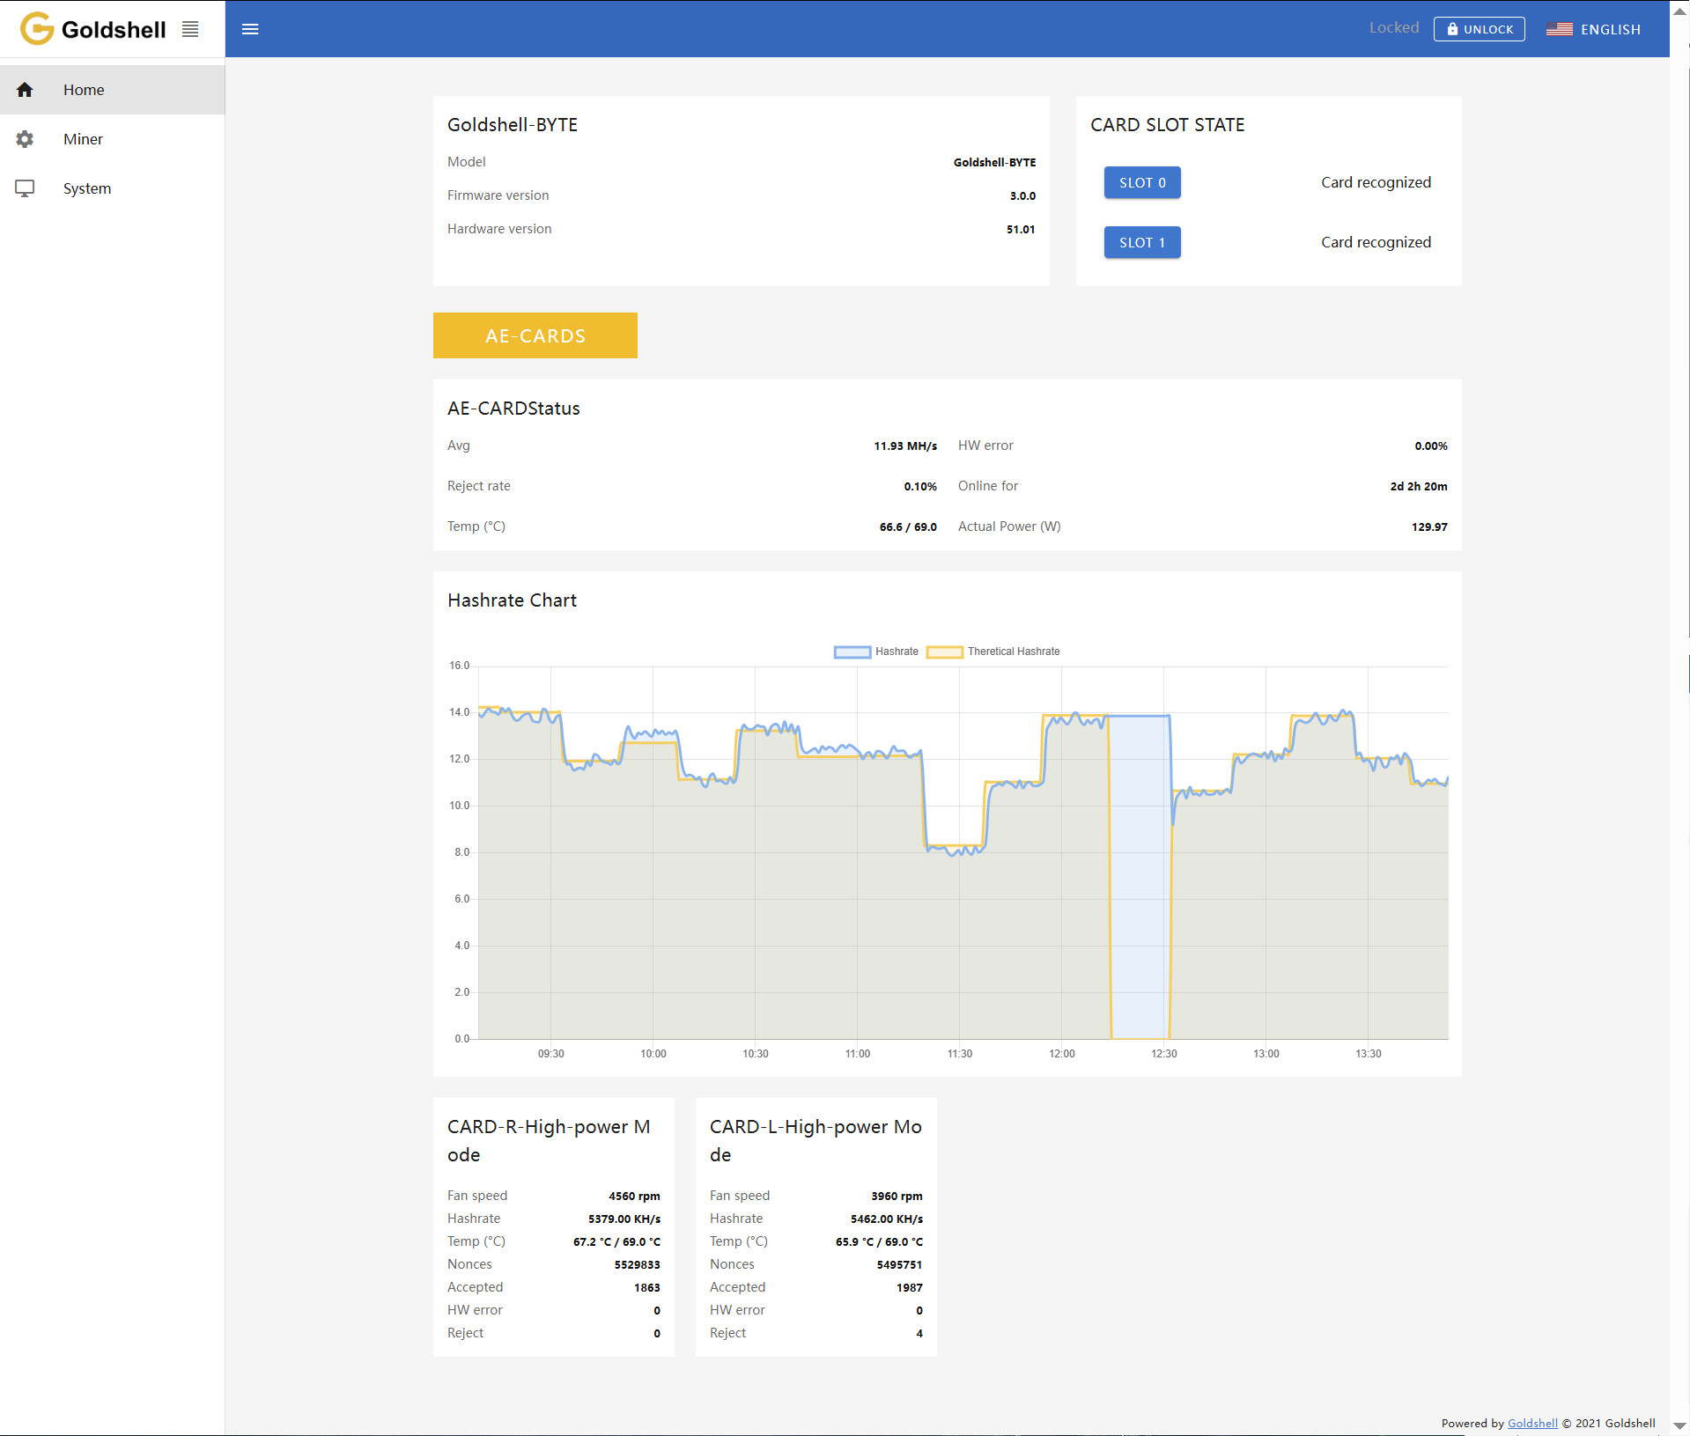The height and width of the screenshot is (1436, 1690).
Task: Click accepted value 1863
Action: [647, 1288]
